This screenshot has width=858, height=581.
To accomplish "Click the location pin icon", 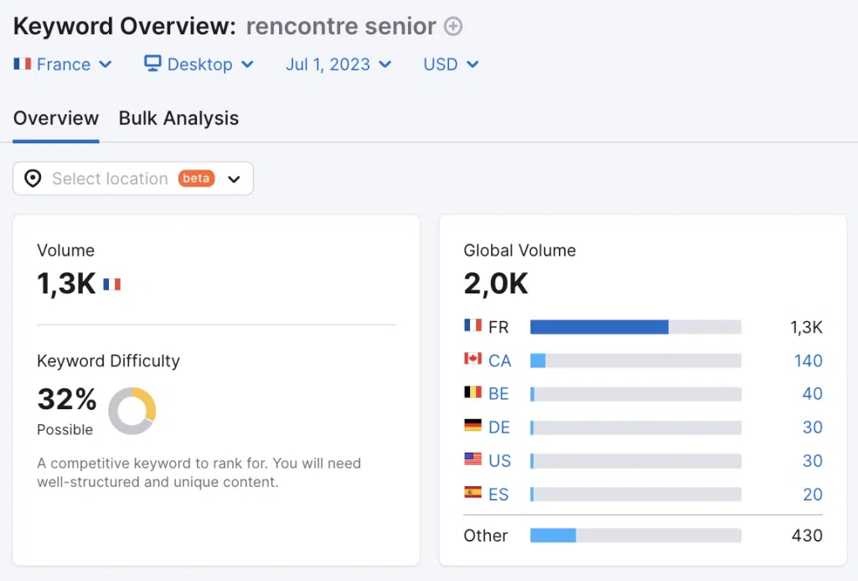I will [33, 179].
